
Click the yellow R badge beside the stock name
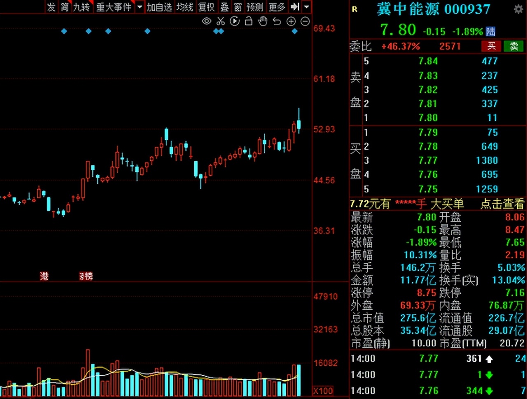[355, 9]
